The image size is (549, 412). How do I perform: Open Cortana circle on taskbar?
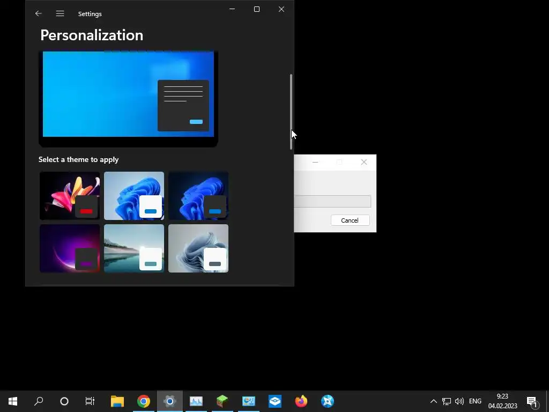pos(64,401)
